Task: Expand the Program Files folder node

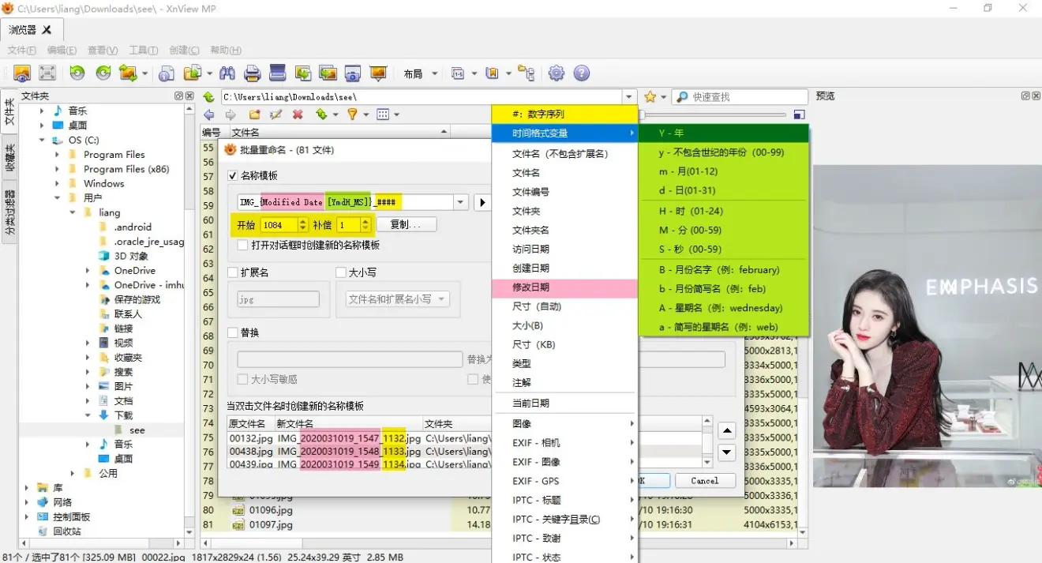Action: pyautogui.click(x=57, y=155)
